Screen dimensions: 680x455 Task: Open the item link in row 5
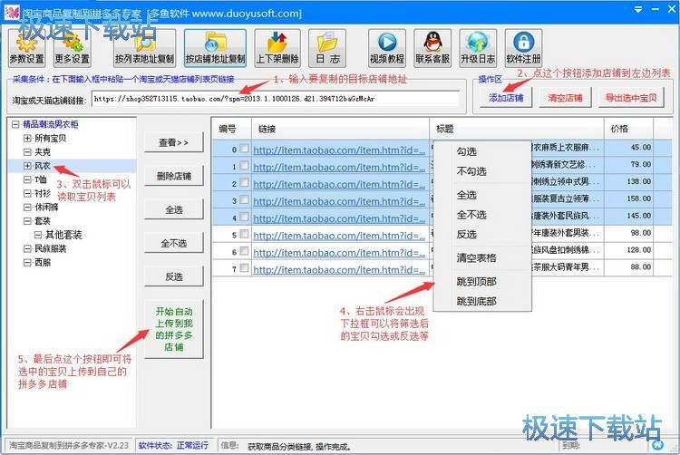[x=339, y=236]
